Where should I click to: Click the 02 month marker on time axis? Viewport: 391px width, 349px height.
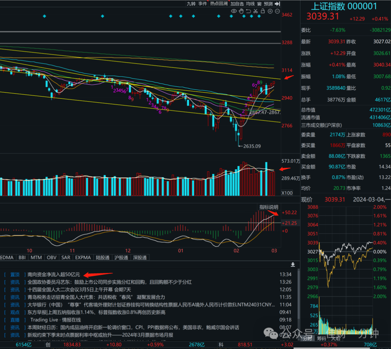(x=236, y=251)
